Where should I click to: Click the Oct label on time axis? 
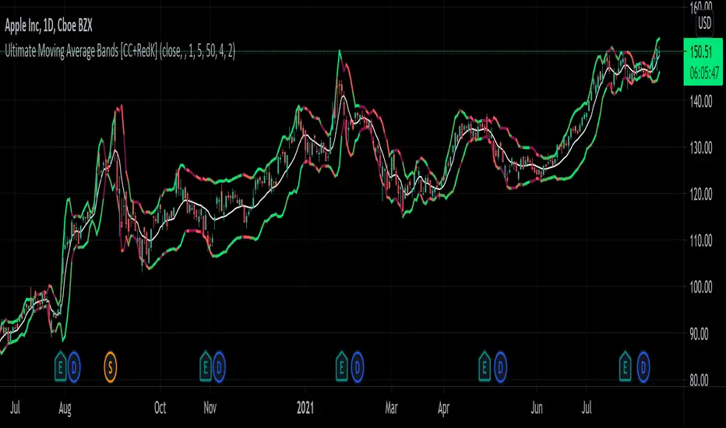[x=160, y=408]
